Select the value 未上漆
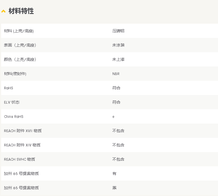 (x=118, y=60)
